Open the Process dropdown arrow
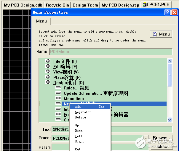The height and width of the screenshot is (151, 179). (x=146, y=138)
